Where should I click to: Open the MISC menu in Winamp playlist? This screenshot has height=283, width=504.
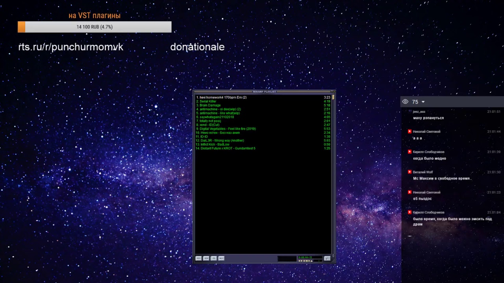(x=222, y=258)
